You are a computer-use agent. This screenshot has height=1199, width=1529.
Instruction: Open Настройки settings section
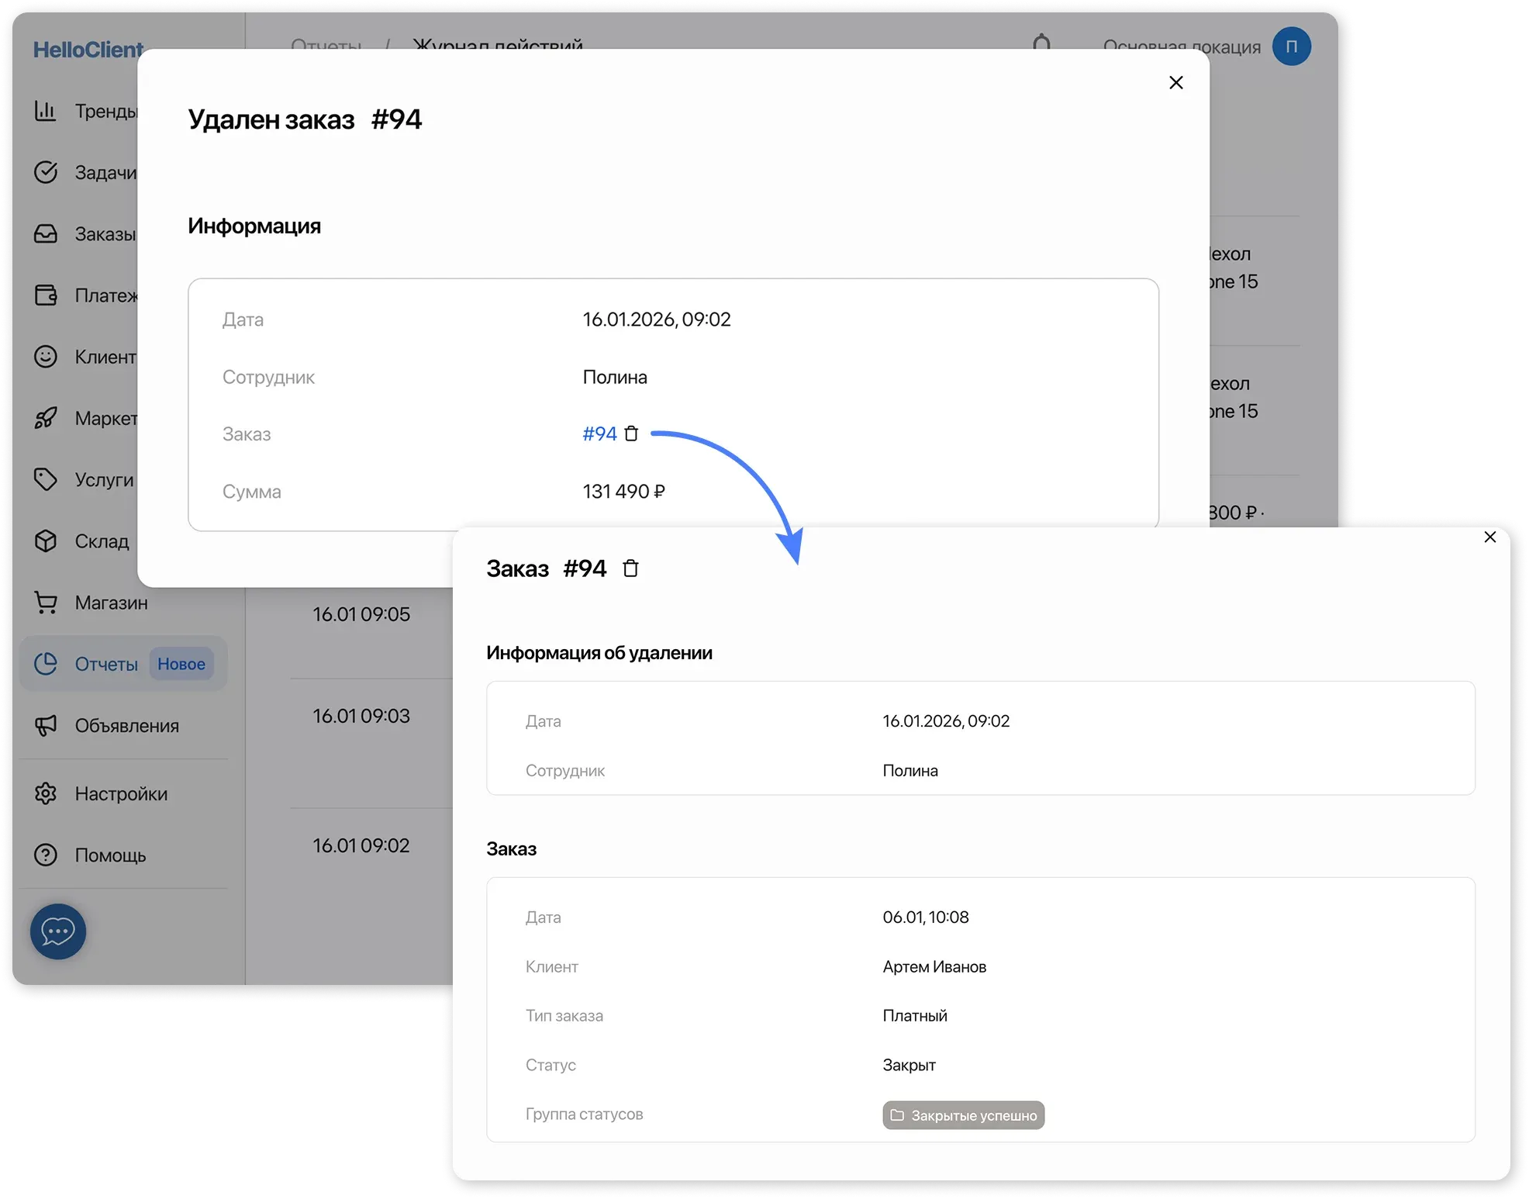click(x=121, y=794)
